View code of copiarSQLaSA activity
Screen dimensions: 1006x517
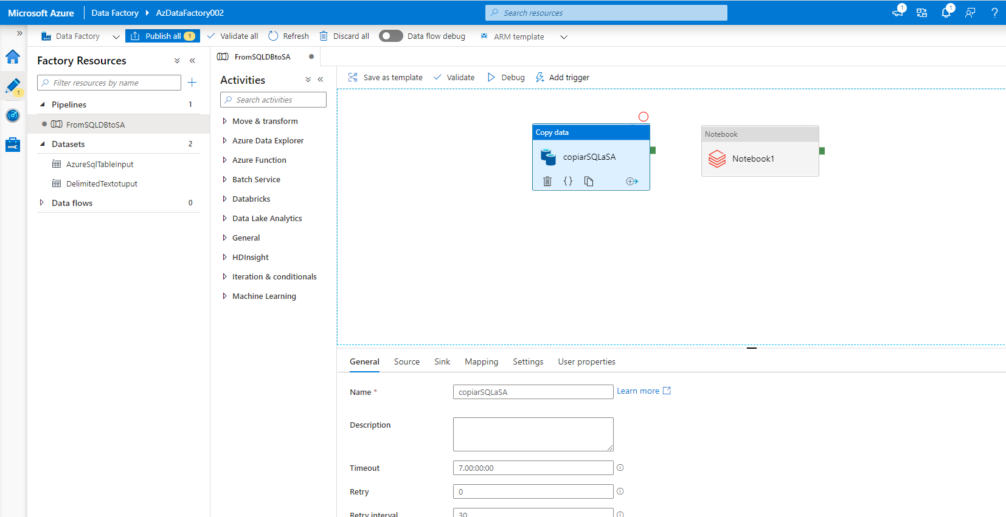[568, 181]
